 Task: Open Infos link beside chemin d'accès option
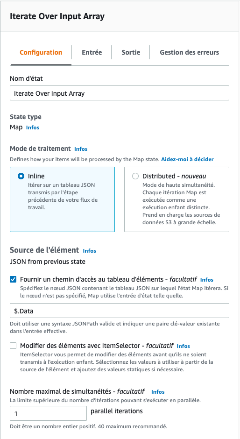(207, 280)
